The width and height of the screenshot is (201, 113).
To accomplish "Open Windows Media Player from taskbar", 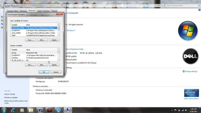I will click(22, 110).
